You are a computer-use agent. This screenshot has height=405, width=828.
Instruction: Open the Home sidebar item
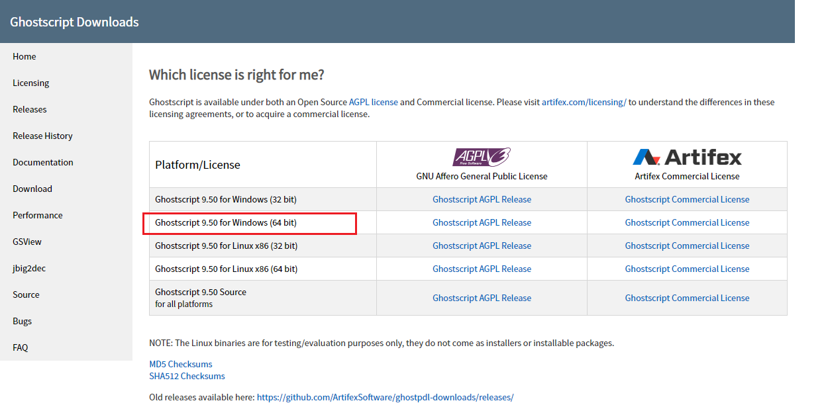[x=25, y=56]
